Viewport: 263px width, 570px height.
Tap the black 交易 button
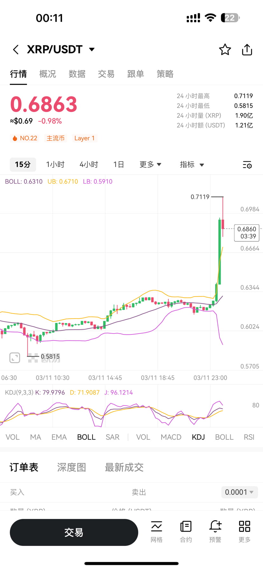74,533
